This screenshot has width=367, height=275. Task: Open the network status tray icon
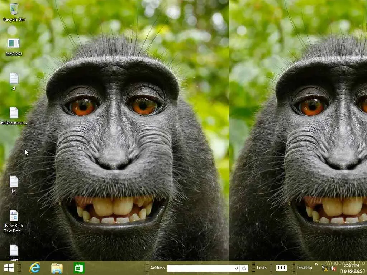pos(325,269)
